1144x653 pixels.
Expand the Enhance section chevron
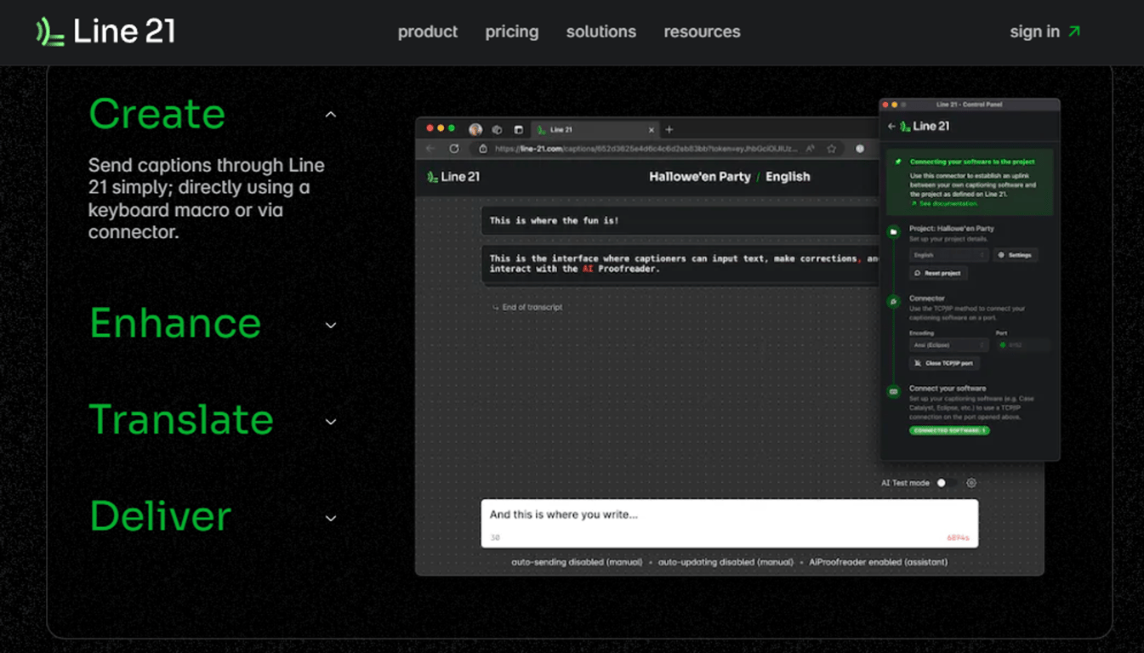331,325
